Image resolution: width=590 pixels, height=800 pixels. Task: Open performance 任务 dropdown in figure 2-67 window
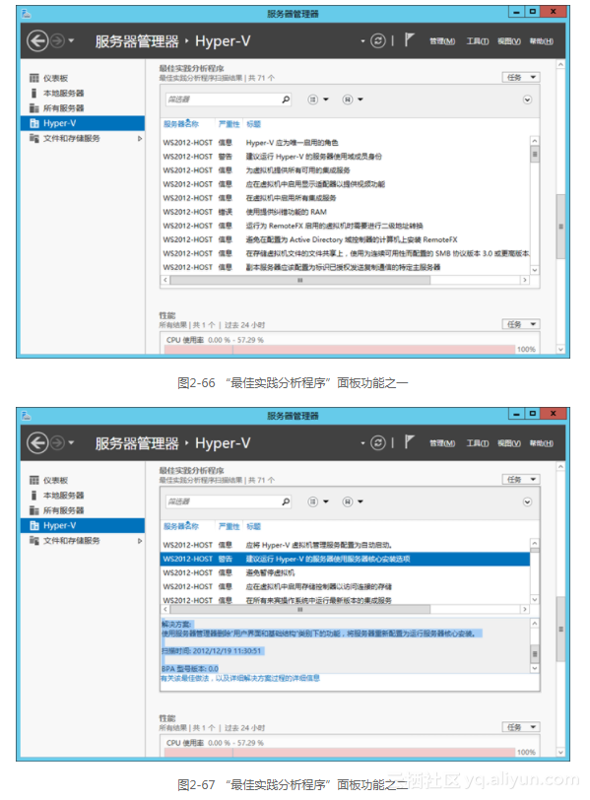(521, 726)
